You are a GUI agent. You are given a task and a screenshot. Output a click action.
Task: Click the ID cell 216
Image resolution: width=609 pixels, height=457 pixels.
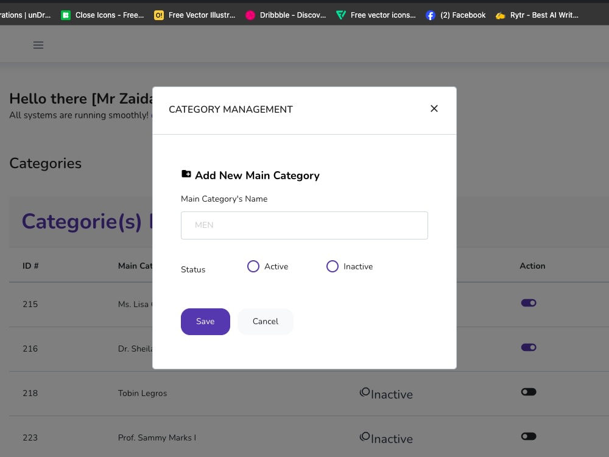point(30,349)
